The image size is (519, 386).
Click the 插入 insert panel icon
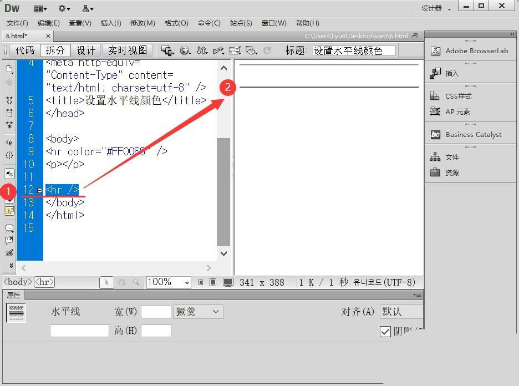(435, 73)
